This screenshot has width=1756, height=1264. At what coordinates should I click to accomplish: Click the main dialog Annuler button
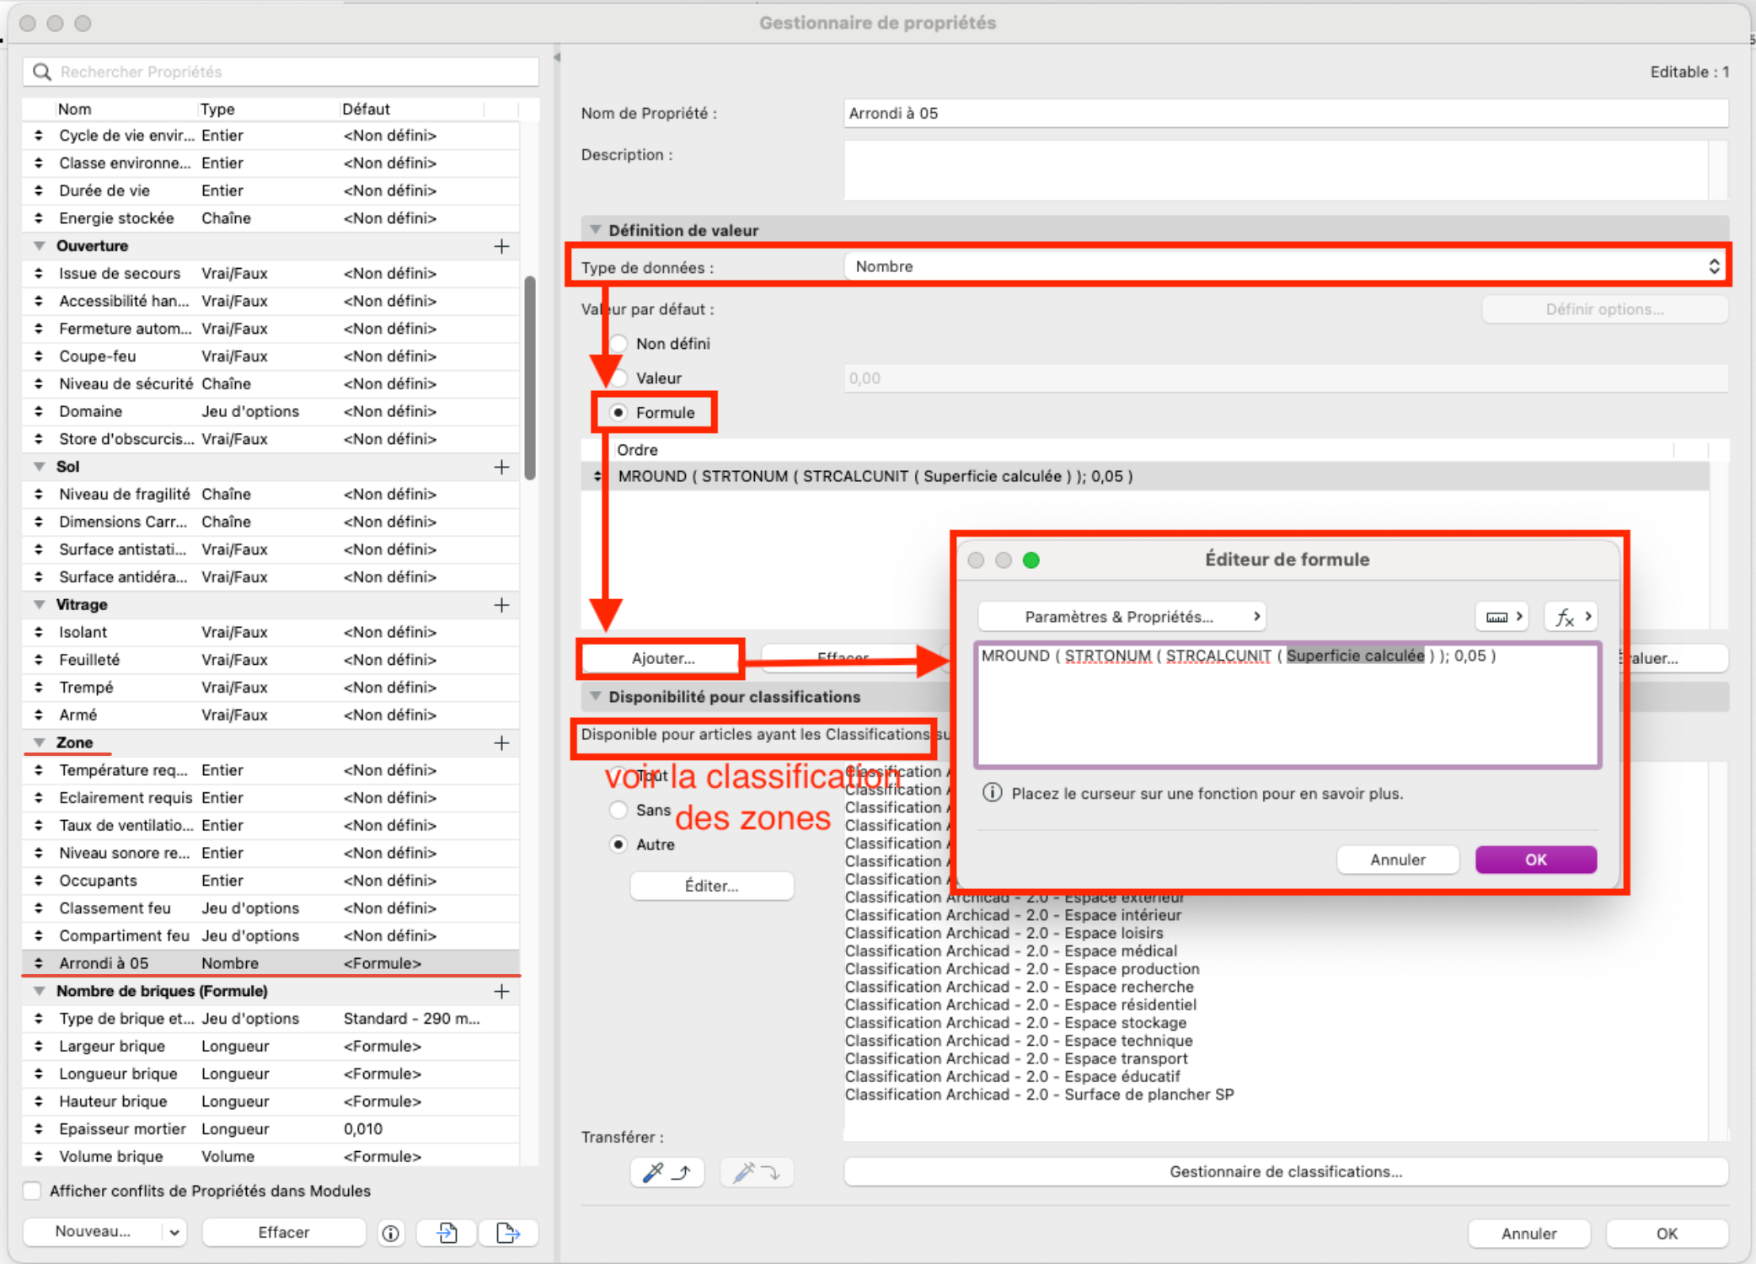pos(1528,1234)
